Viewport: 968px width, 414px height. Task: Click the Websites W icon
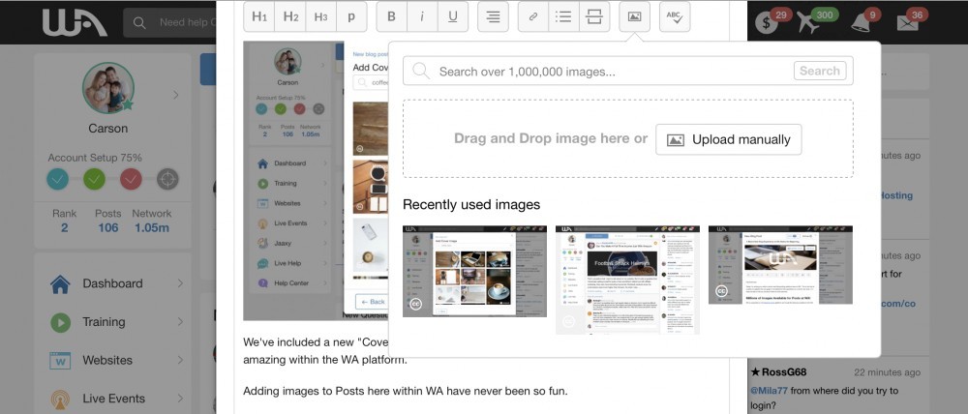click(60, 361)
